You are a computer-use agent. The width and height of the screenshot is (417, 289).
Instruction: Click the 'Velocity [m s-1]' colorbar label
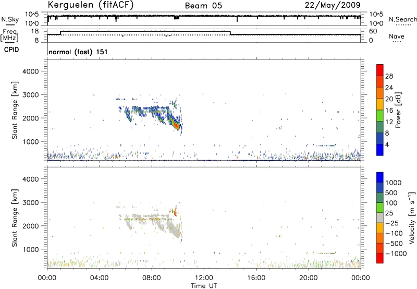(412, 218)
